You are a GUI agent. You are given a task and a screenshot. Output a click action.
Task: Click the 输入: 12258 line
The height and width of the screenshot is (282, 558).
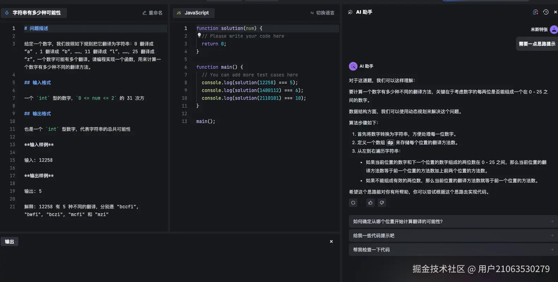(x=38, y=160)
